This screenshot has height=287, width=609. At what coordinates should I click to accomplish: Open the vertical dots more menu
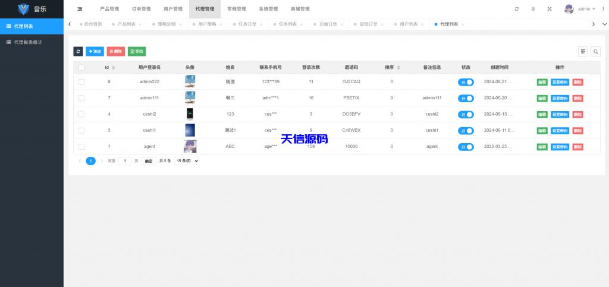click(603, 9)
